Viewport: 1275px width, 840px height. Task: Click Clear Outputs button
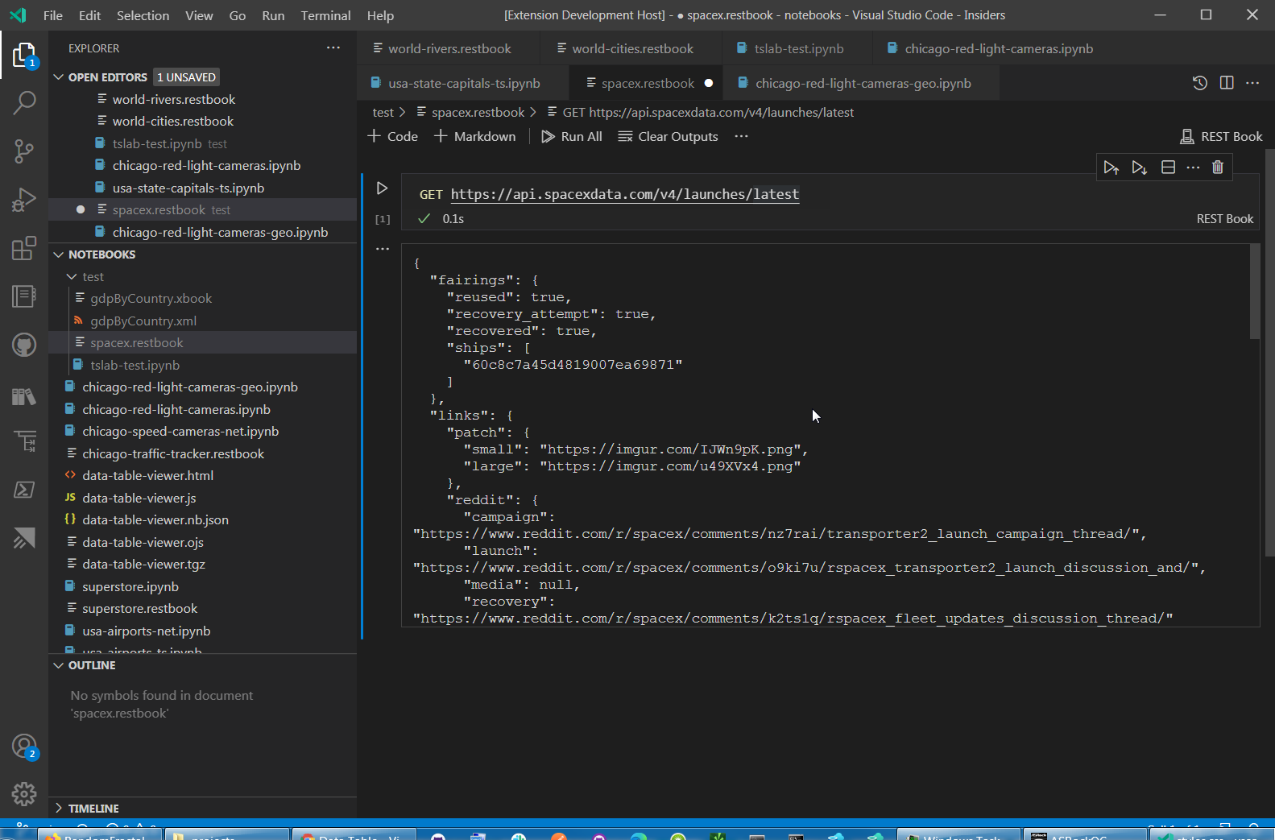[x=669, y=137]
